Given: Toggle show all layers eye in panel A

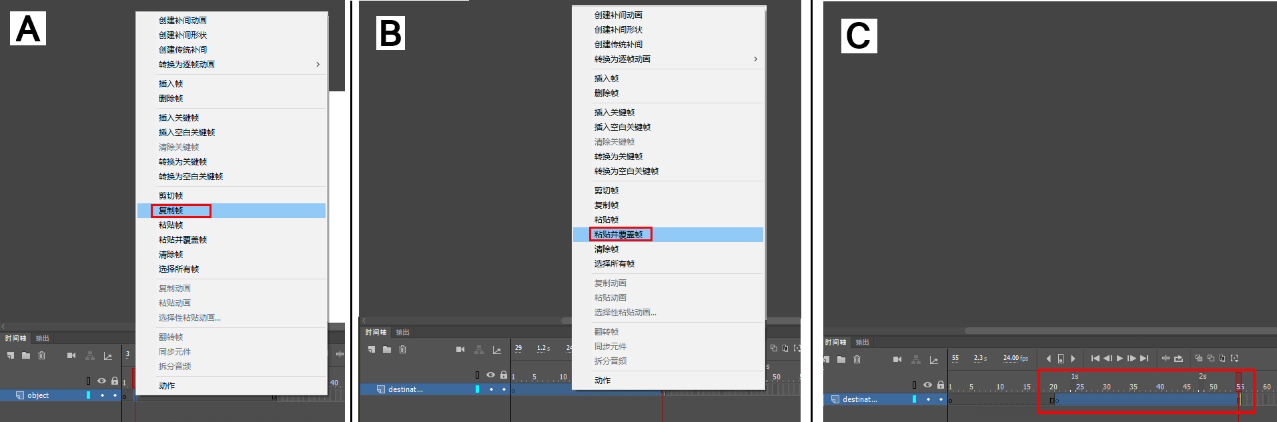Looking at the screenshot, I should click(101, 381).
